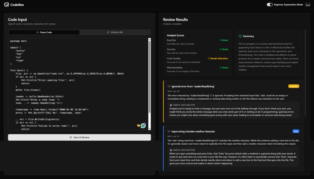The width and height of the screenshot is (314, 179).
Task: Toggle Beginner Explanation Mode switch
Action: 270,5
